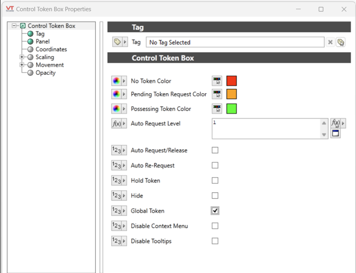Click the f(x) icon beside Auto Request Level
The image size is (356, 273).
coord(116,123)
